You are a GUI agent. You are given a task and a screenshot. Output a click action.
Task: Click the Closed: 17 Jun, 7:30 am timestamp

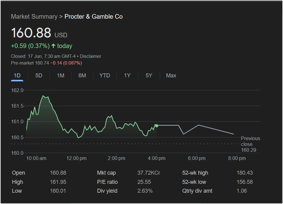coord(36,56)
